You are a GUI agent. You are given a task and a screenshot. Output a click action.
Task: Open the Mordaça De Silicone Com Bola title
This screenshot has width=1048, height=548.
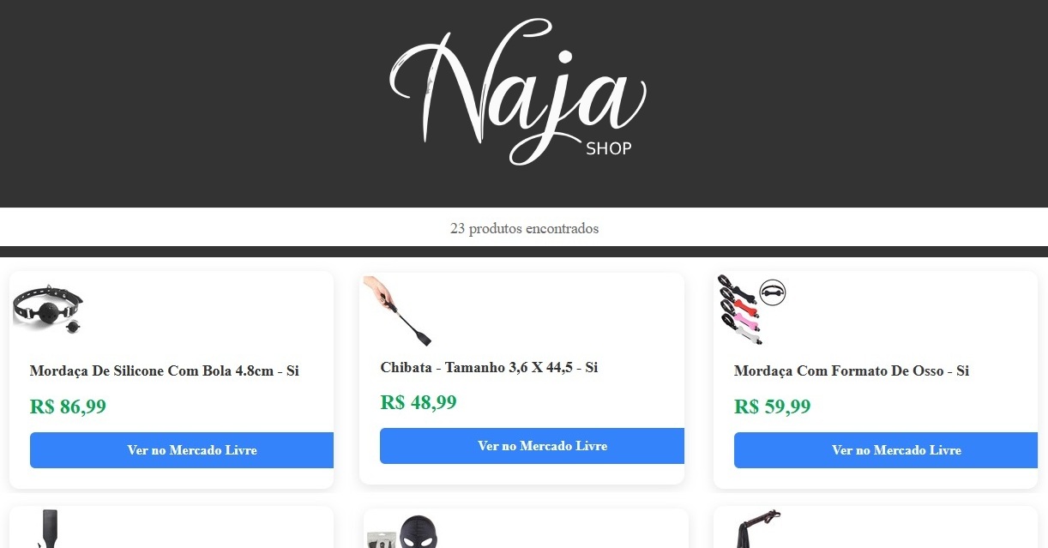[x=164, y=371]
